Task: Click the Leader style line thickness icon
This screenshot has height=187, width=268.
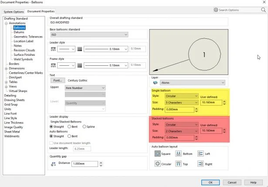Action: click(x=80, y=48)
